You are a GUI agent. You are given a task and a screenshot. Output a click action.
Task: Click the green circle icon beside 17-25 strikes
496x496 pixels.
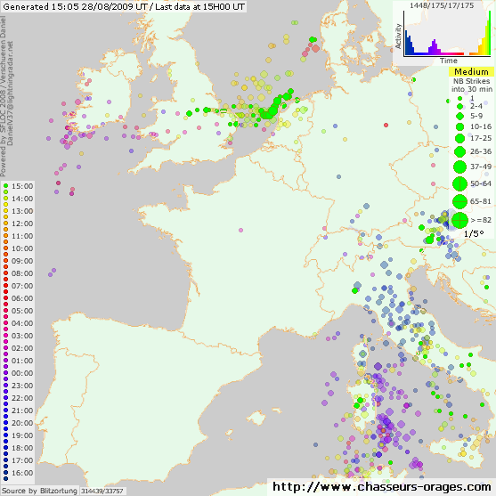(x=460, y=138)
